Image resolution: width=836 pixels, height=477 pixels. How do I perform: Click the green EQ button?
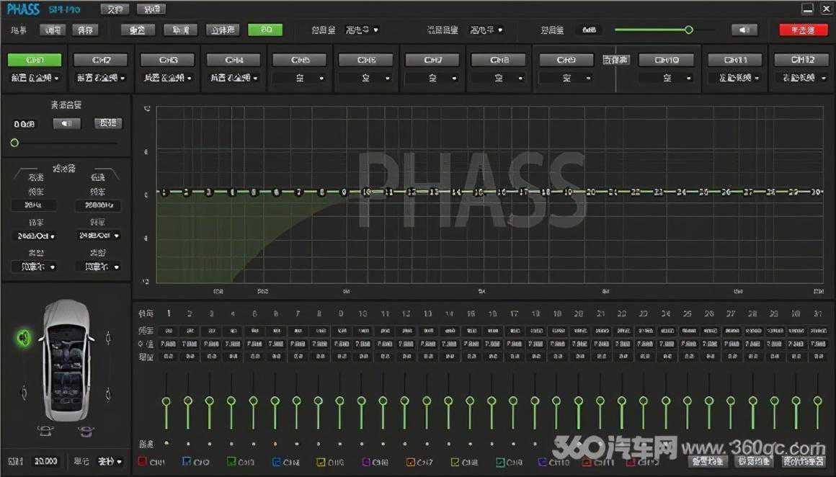point(265,30)
